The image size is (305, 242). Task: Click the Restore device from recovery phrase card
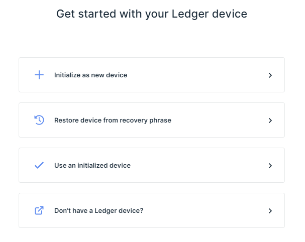coord(152,120)
